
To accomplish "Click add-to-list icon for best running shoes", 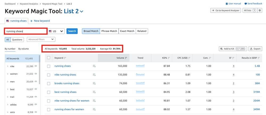I will [94, 92].
